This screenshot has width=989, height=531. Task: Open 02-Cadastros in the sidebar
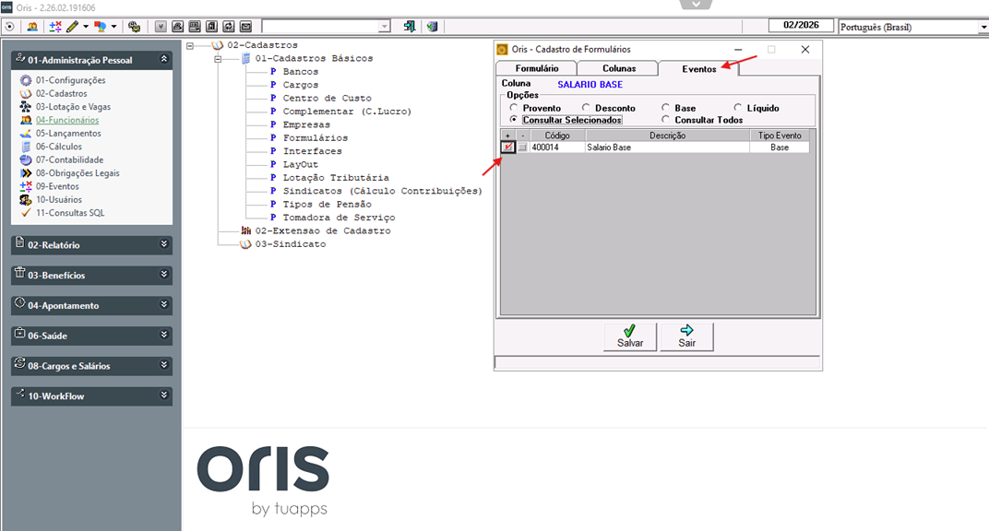point(61,94)
